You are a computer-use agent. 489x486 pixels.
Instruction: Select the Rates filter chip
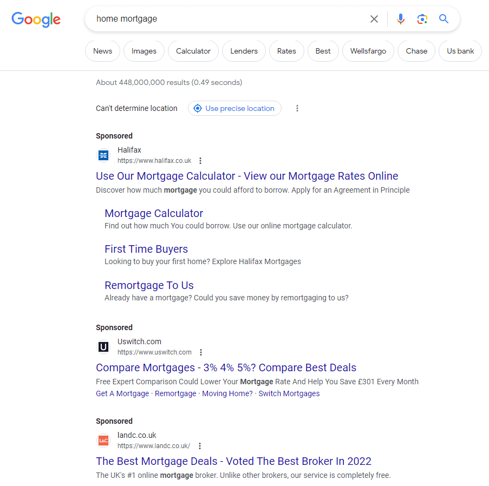(286, 51)
